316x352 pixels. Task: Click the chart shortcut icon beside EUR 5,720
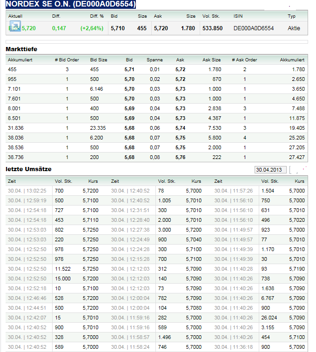pos(15,26)
